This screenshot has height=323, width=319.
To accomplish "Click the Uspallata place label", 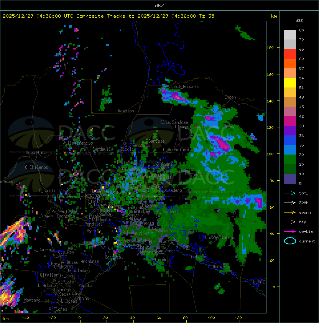I will [x=36, y=153].
